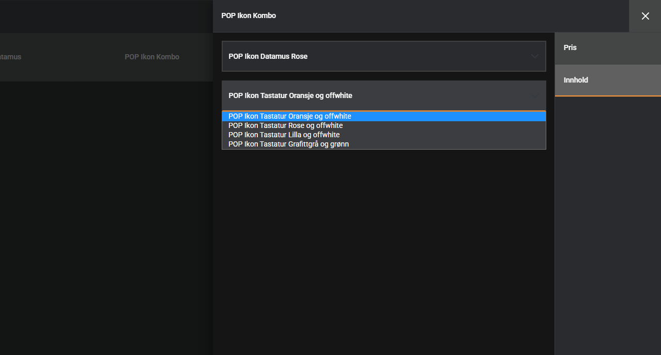Click the orange underline beneath Innhold tab

[608, 96]
